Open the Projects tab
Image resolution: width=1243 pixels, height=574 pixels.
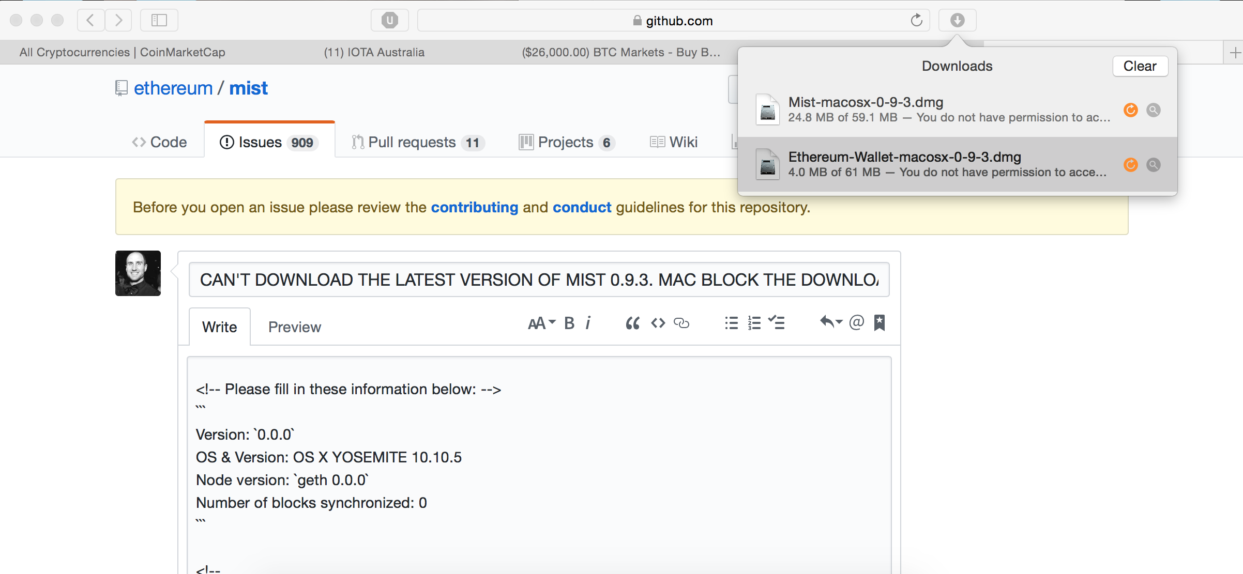567,142
